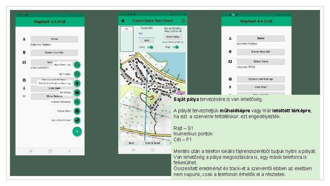The width and height of the screenshot is (330, 186).
Task: Tap the location pin icon in right phone
Action: point(230,52)
